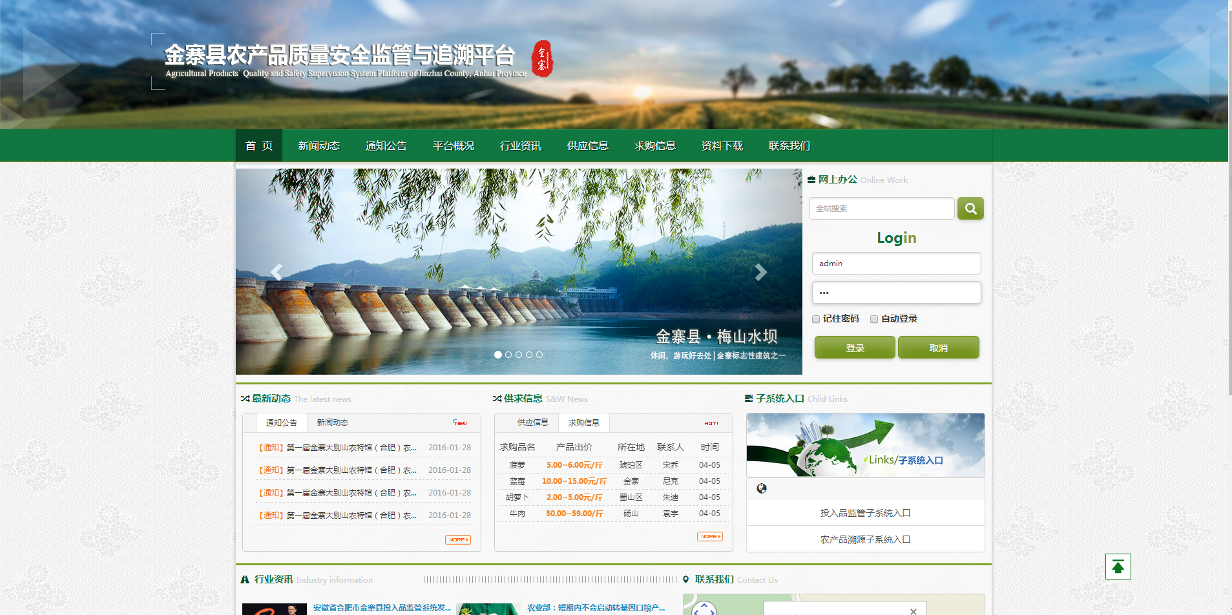Click MORE icon under supply-demand table
The image size is (1232, 615).
tap(709, 537)
